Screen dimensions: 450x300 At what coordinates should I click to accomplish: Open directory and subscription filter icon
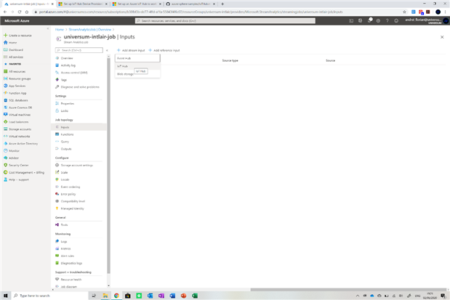(x=360, y=20)
